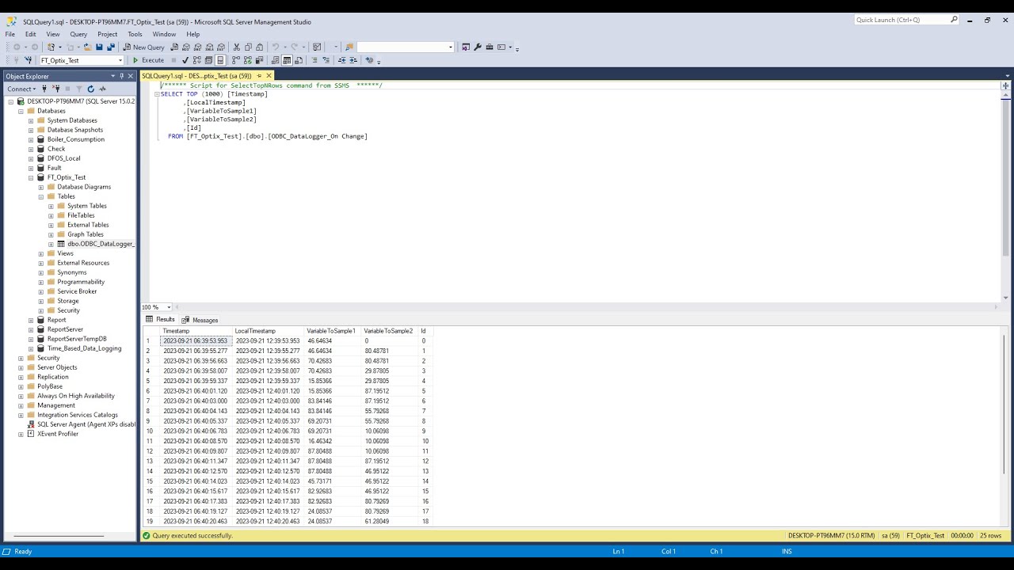
Task: Toggle Include Client Statistics
Action: (259, 60)
